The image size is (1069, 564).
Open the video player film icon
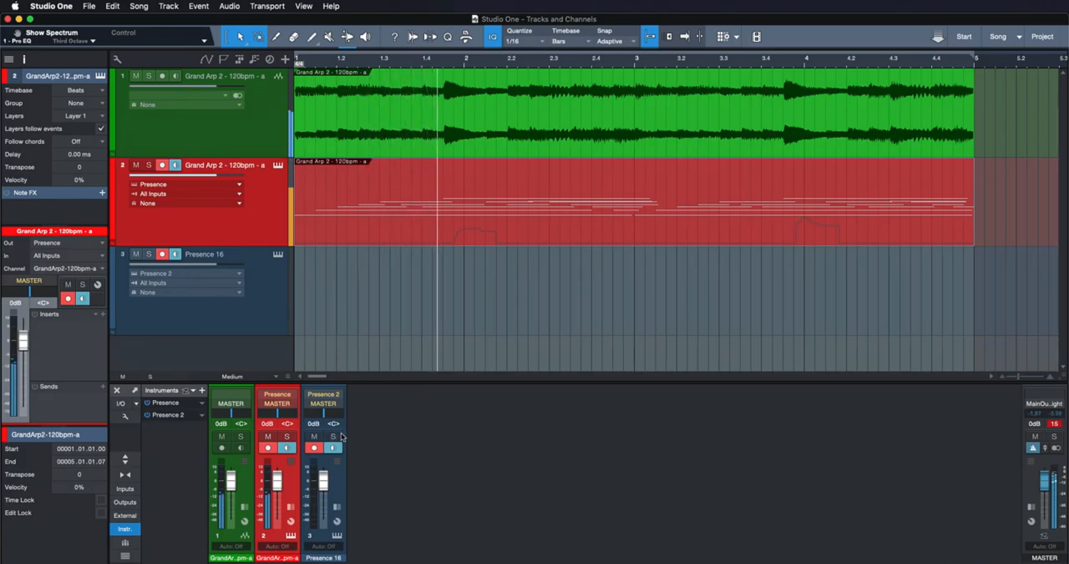tap(756, 37)
